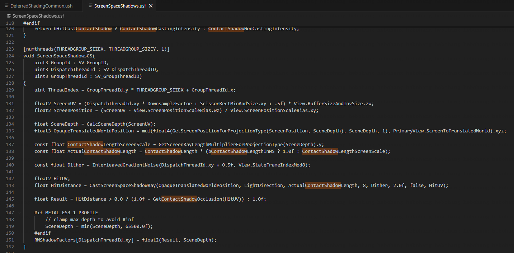The width and height of the screenshot is (514, 253).
Task: Click the clamp max depth comment
Action: (x=89, y=220)
